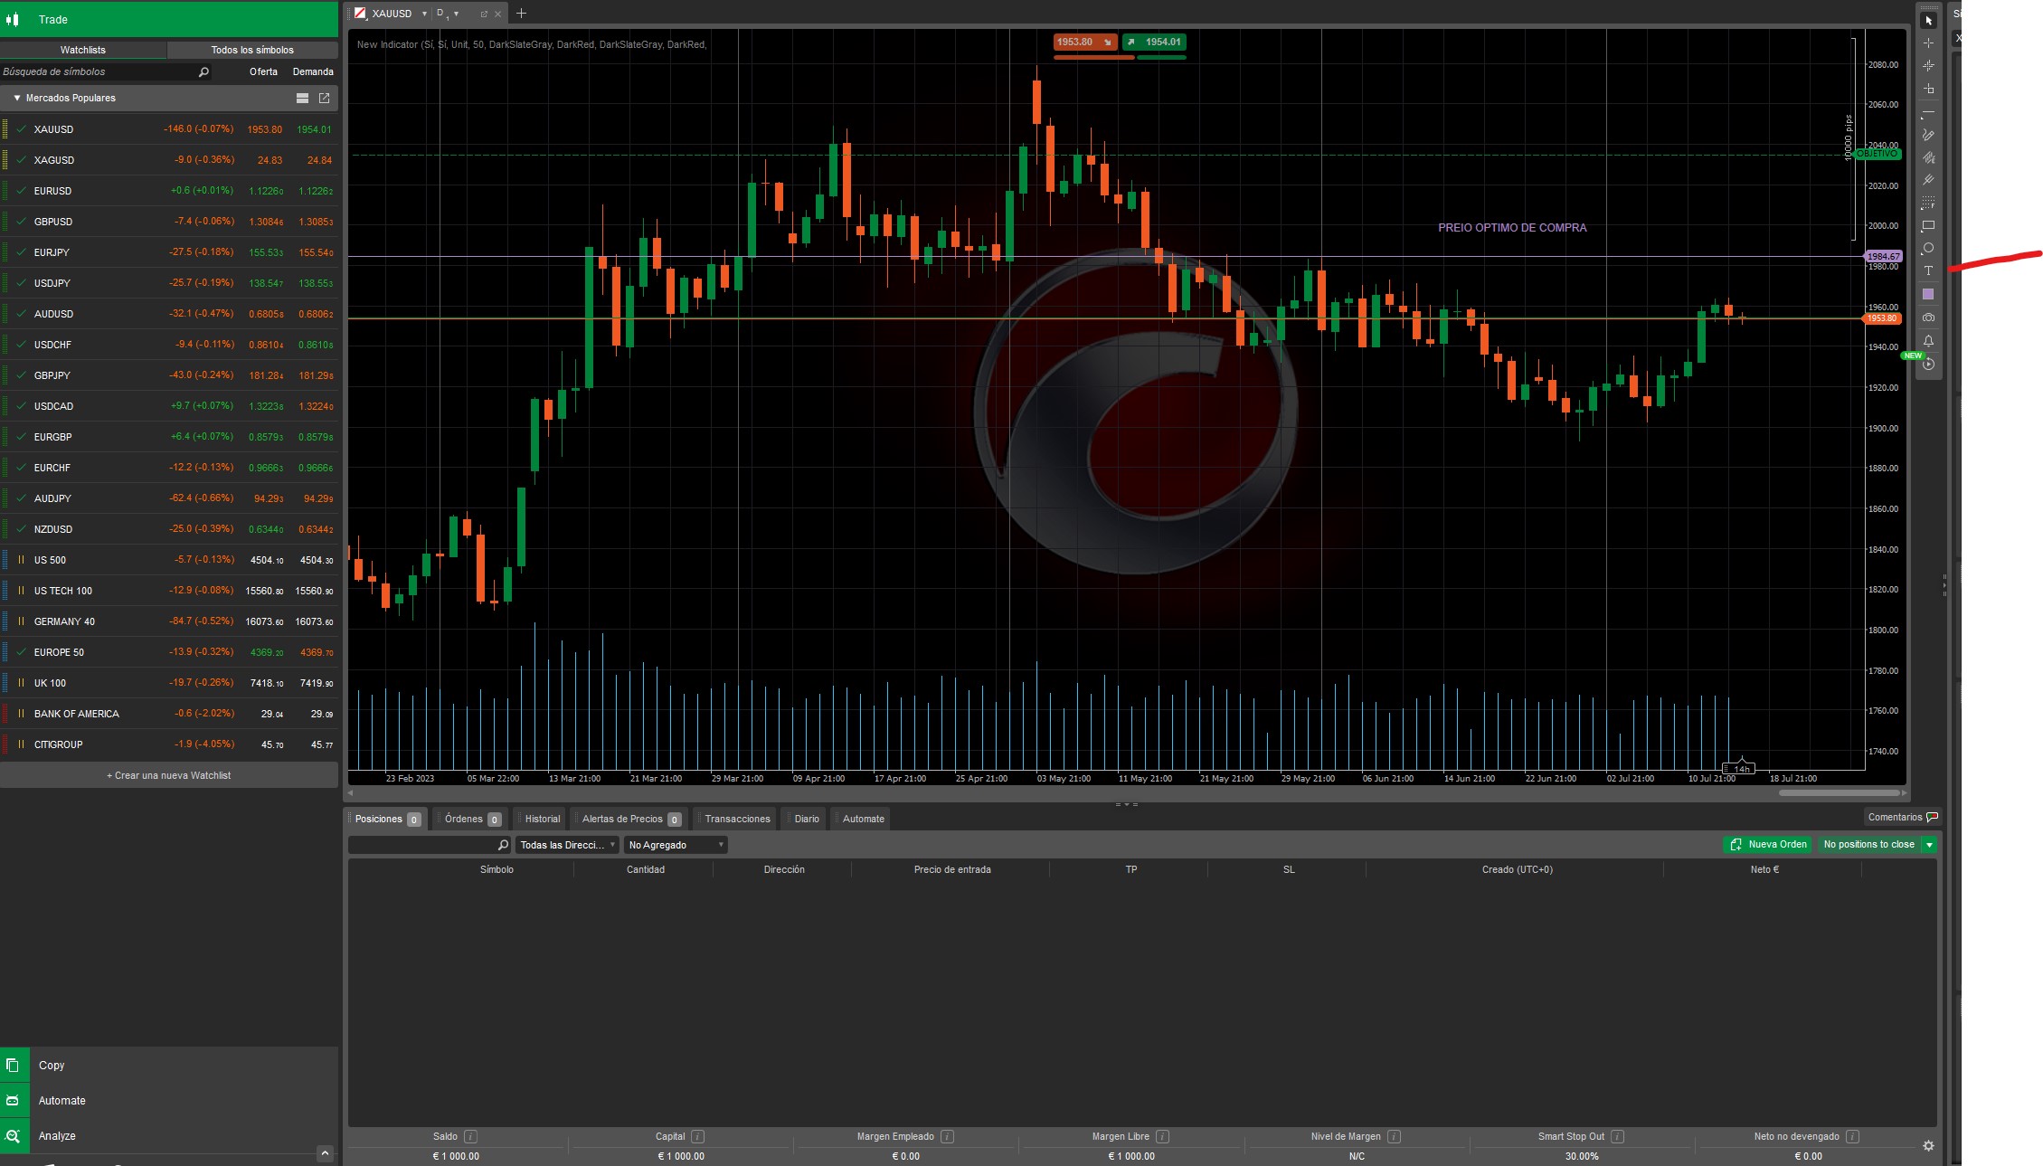Screen dimensions: 2043x1166
Task: Open price alerts bell icon
Action: 1928,341
